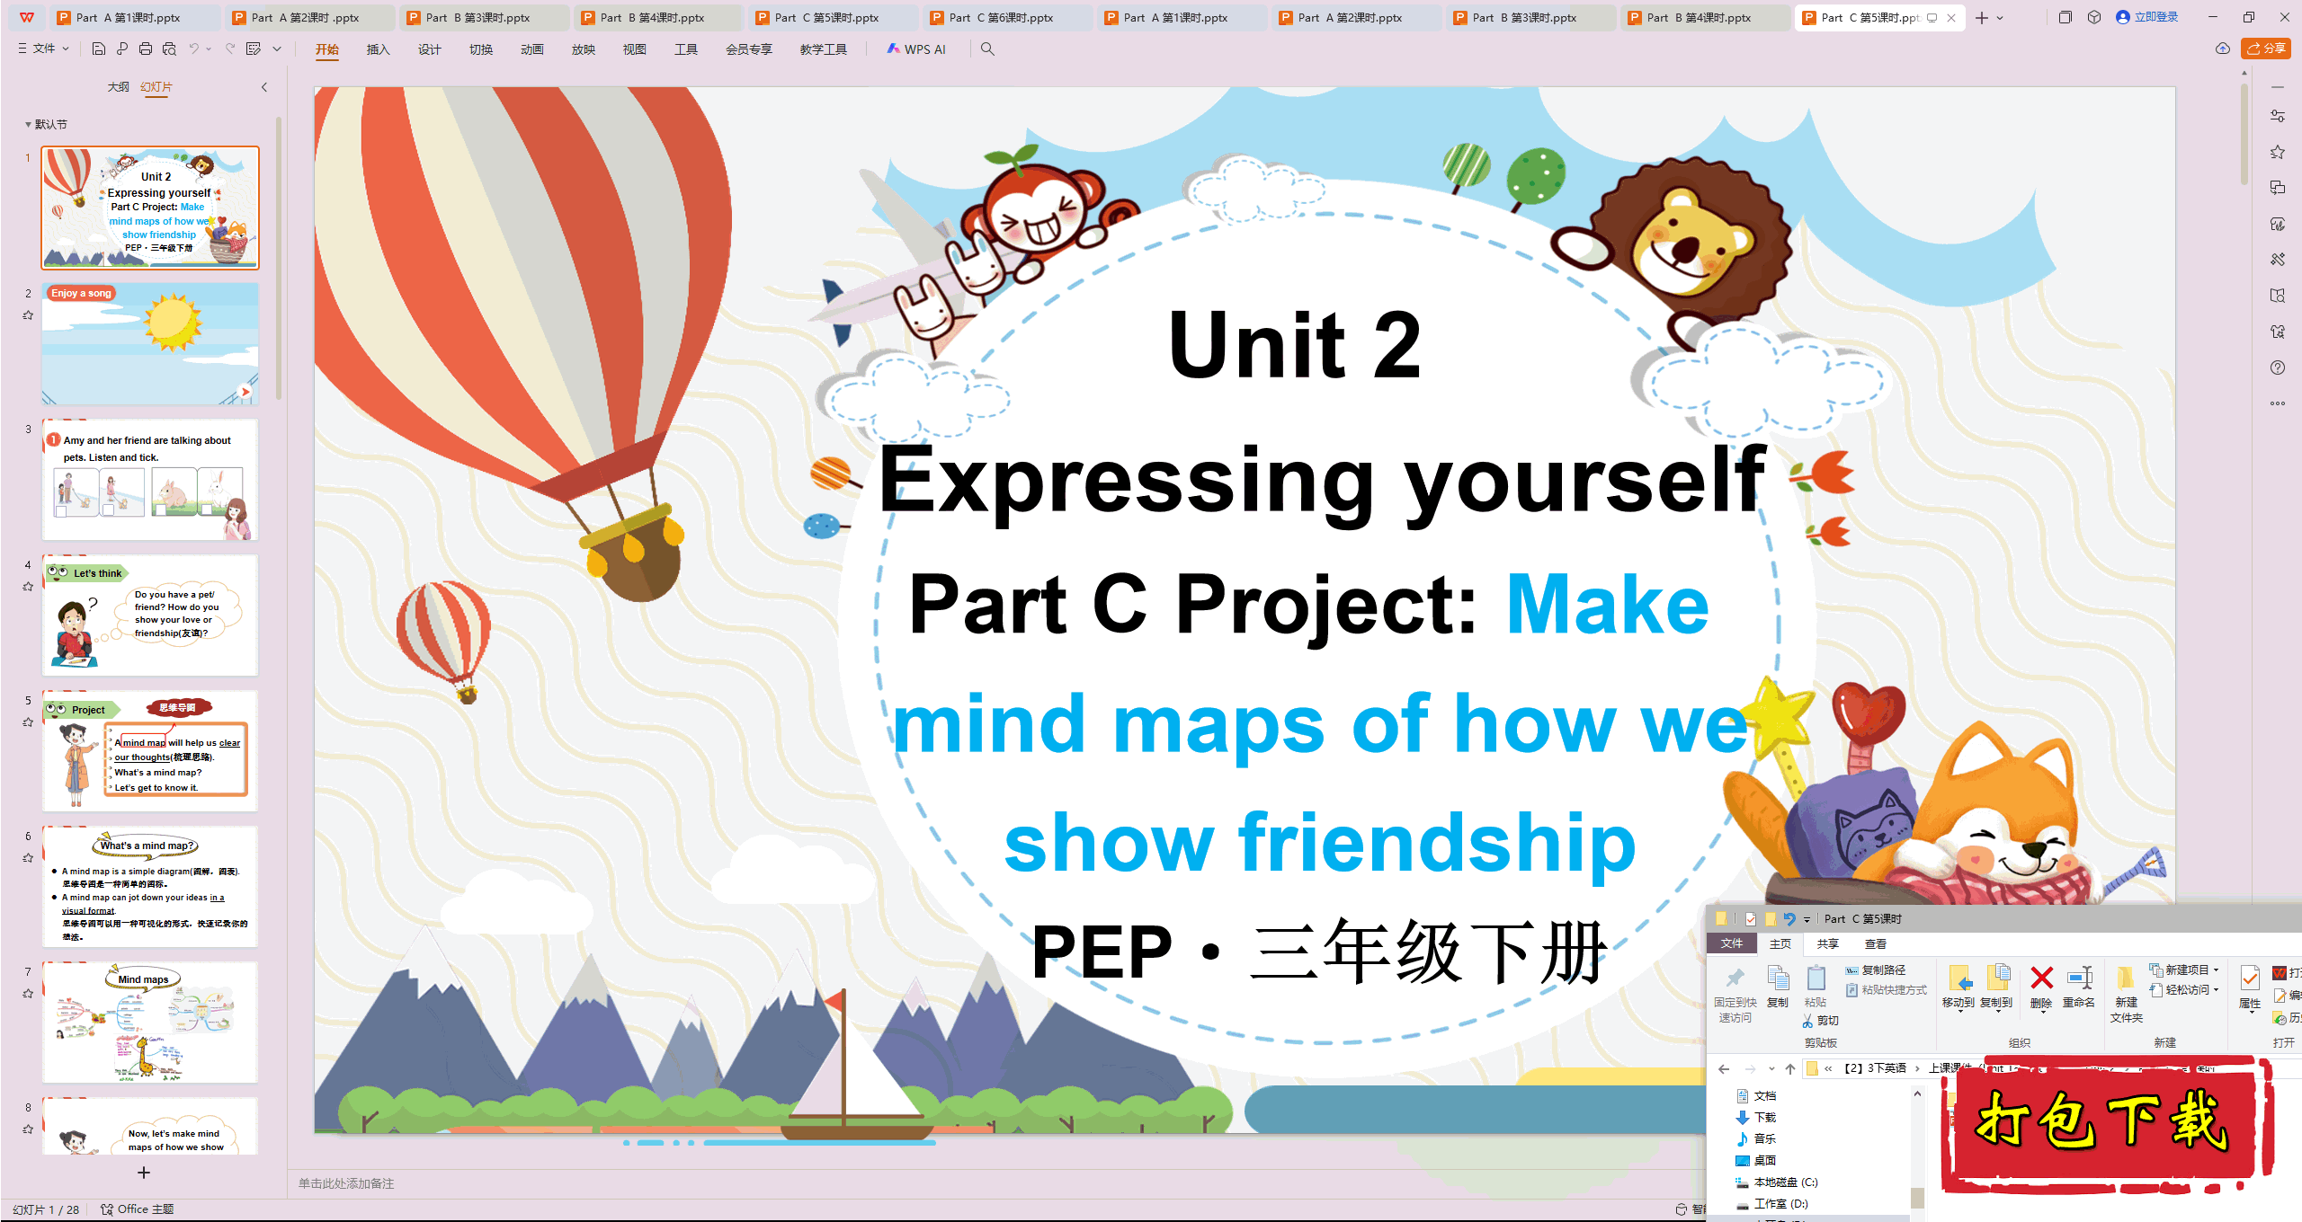Viewport: 2302px width, 1222px height.
Task: Open Explorer quick access toolbar dropdown
Action: (x=1807, y=919)
